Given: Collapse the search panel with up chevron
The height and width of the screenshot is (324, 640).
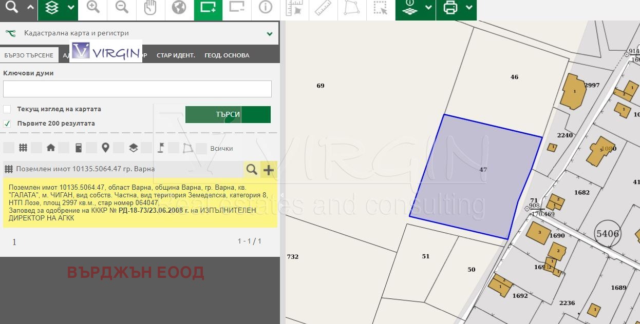Looking at the screenshot, I should point(30,8).
